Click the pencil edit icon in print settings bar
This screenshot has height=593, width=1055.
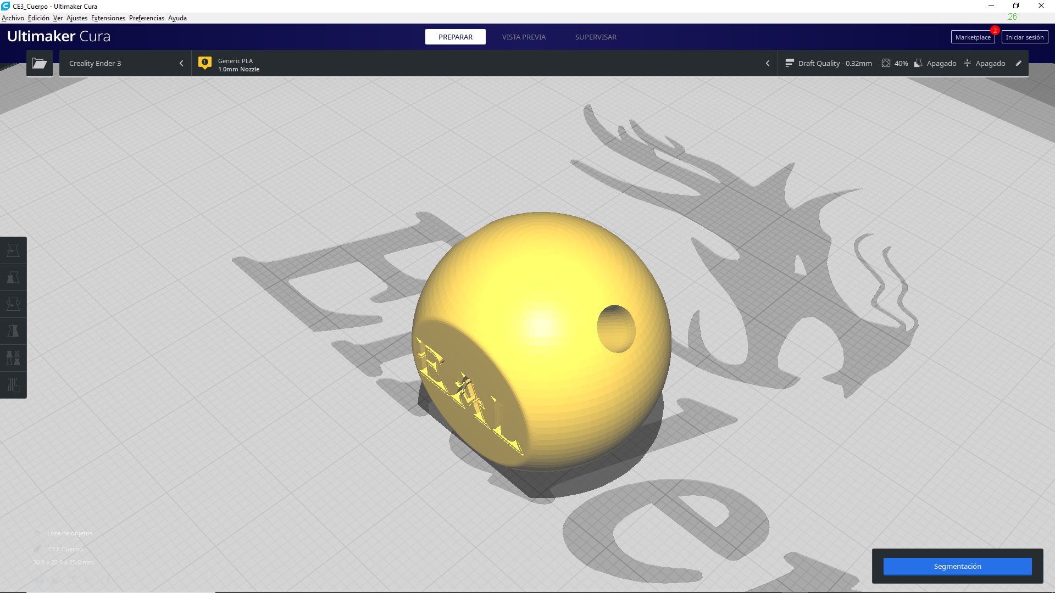click(x=1018, y=63)
